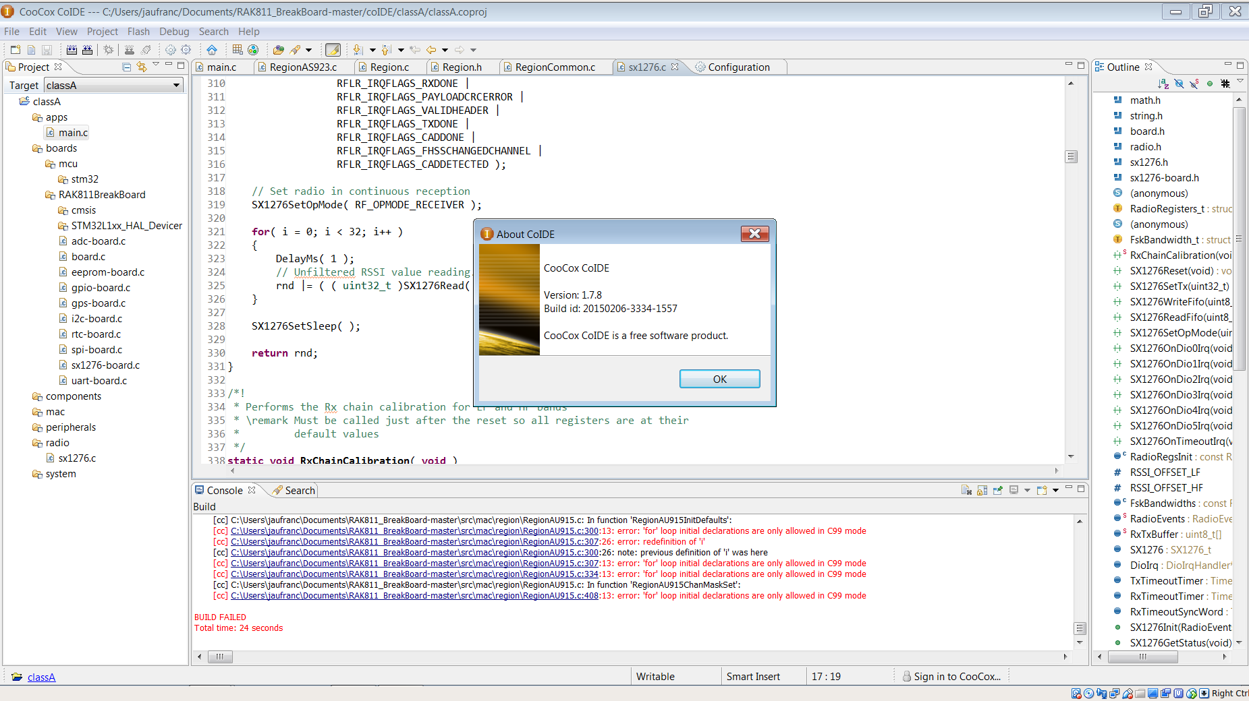The height and width of the screenshot is (701, 1249).
Task: Open Project panel view menu triangle
Action: pos(156,65)
